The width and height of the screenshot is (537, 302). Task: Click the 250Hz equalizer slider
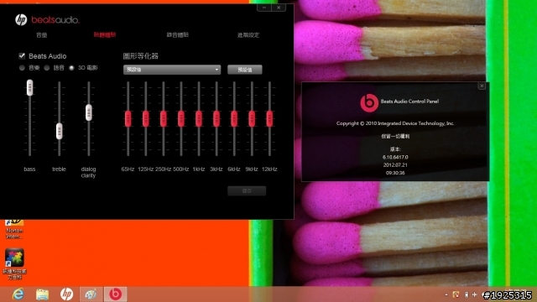point(164,119)
